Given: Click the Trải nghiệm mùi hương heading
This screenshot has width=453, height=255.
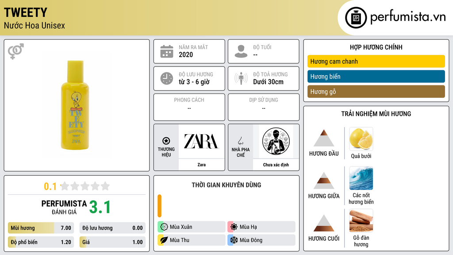Looking at the screenshot, I should click(376, 114).
